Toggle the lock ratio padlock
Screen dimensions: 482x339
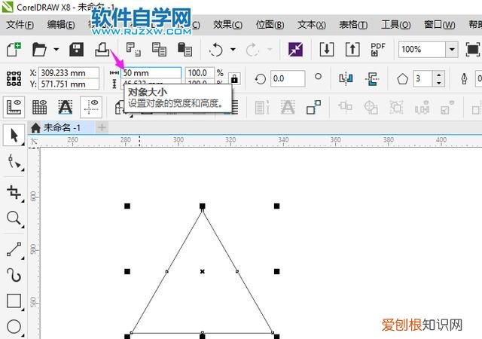tap(234, 79)
